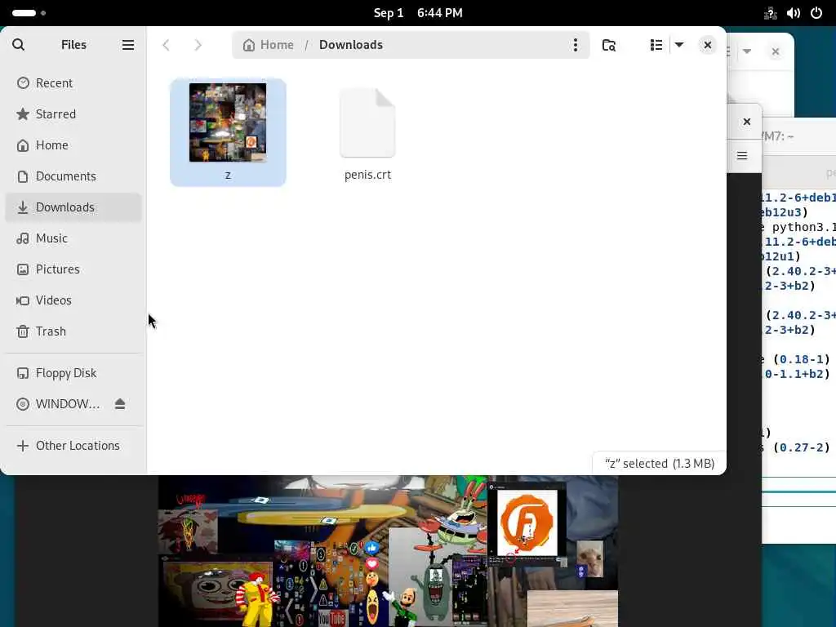This screenshot has height=627, width=836.
Task: Click the power icon in top bar
Action: 816,13
